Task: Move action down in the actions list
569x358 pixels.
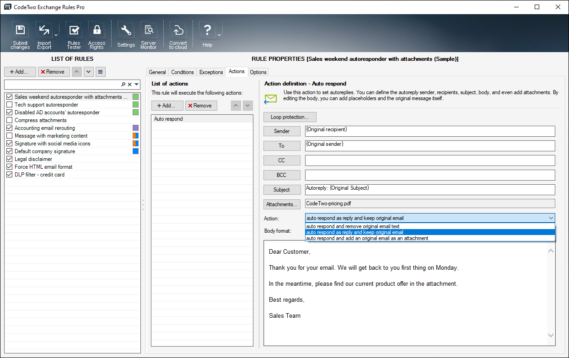Action: point(248,106)
